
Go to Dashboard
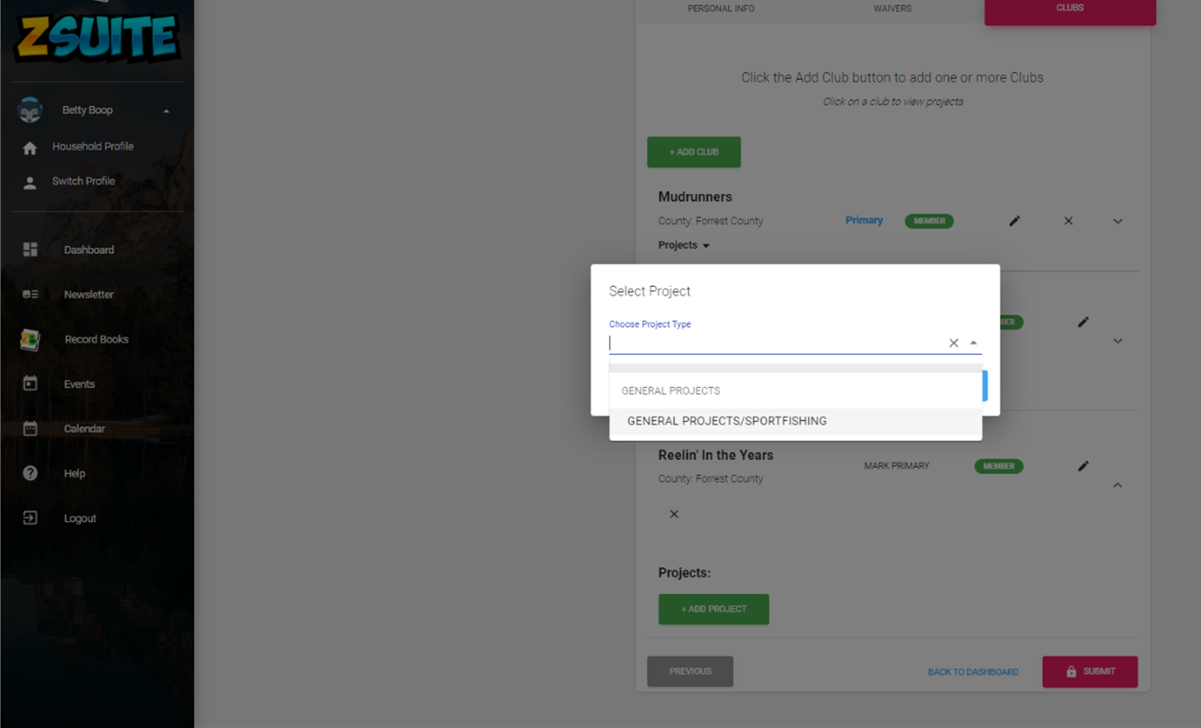[x=89, y=250]
